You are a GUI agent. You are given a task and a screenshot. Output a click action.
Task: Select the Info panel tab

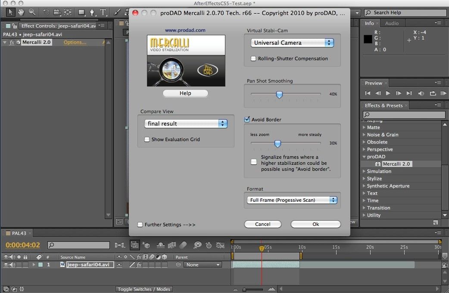click(369, 23)
